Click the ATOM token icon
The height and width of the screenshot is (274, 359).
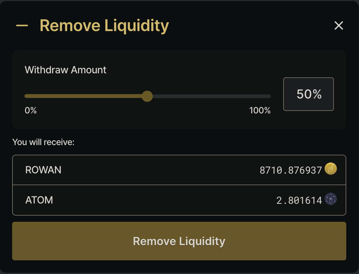pyautogui.click(x=331, y=199)
